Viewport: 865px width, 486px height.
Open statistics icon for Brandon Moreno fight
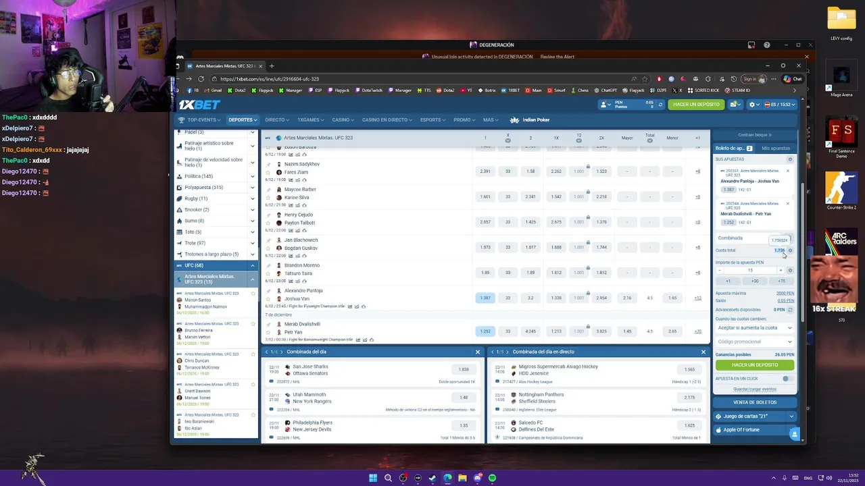[x=291, y=281]
